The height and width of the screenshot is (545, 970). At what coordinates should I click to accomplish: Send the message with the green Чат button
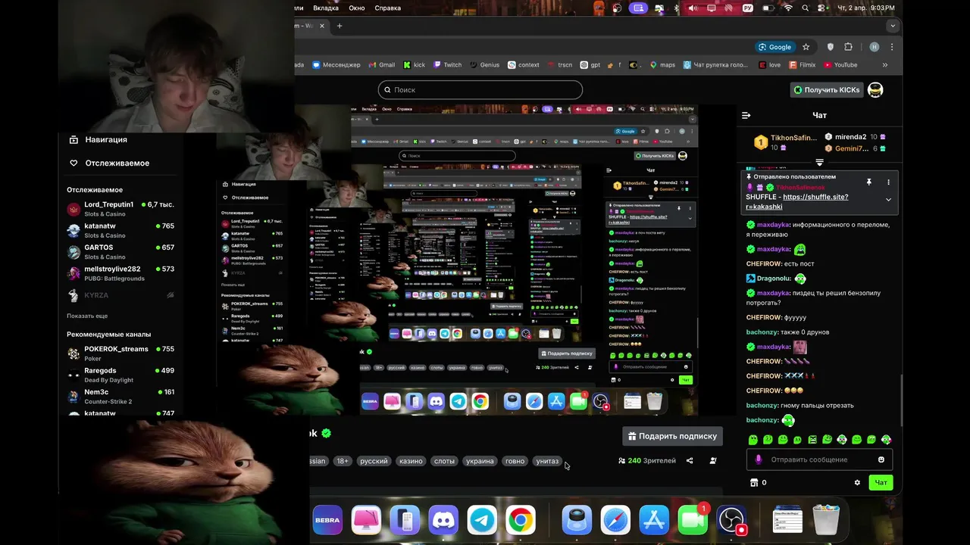881,482
